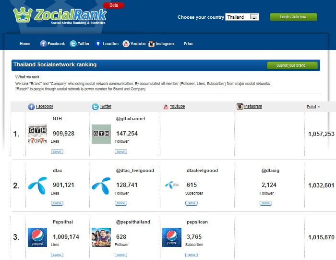
Task: Click the GTH Facebook page logo
Action: pos(37,134)
